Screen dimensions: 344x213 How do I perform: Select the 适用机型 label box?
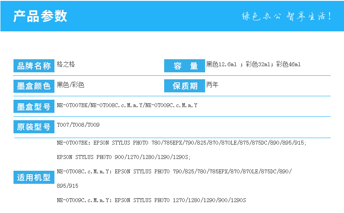(x=34, y=177)
